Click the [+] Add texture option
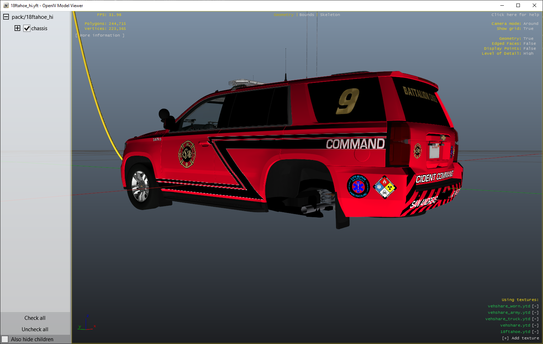The height and width of the screenshot is (344, 543). coord(520,338)
